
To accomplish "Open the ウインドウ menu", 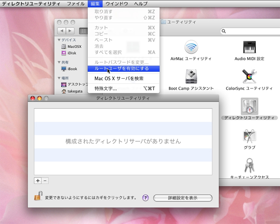I will (117, 4).
